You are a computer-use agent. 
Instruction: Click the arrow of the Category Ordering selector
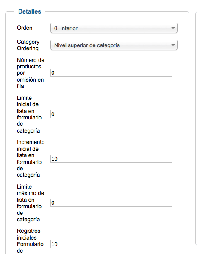pyautogui.click(x=173, y=45)
